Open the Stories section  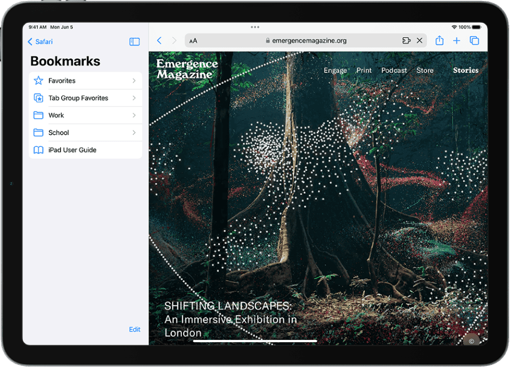click(x=465, y=70)
